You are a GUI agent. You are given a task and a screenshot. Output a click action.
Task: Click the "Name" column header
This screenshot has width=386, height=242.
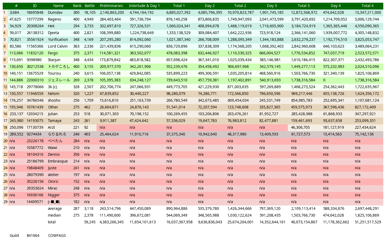point(58,6)
